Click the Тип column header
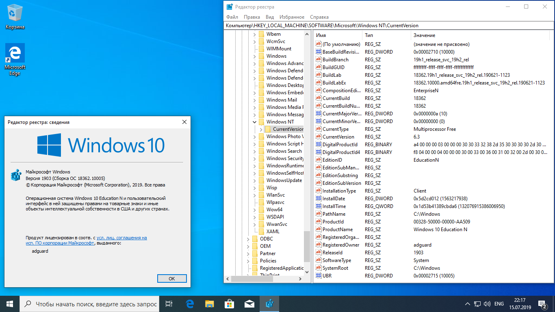555x312 pixels. pos(386,35)
